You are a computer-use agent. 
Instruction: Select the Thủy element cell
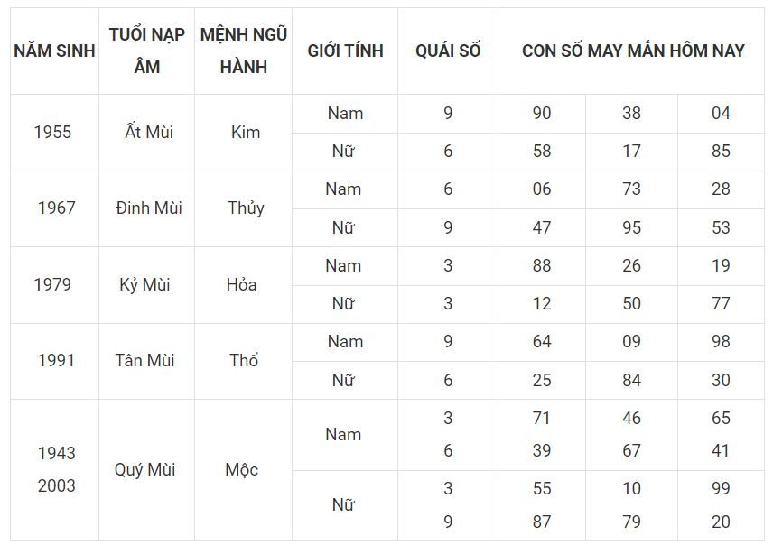pos(243,209)
